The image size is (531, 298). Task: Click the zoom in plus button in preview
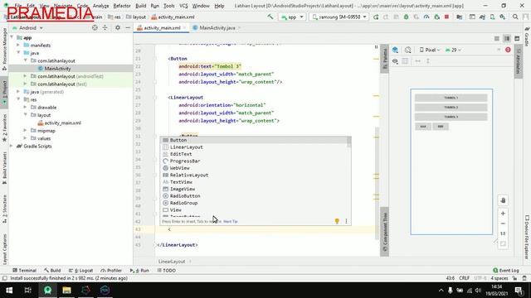click(503, 214)
